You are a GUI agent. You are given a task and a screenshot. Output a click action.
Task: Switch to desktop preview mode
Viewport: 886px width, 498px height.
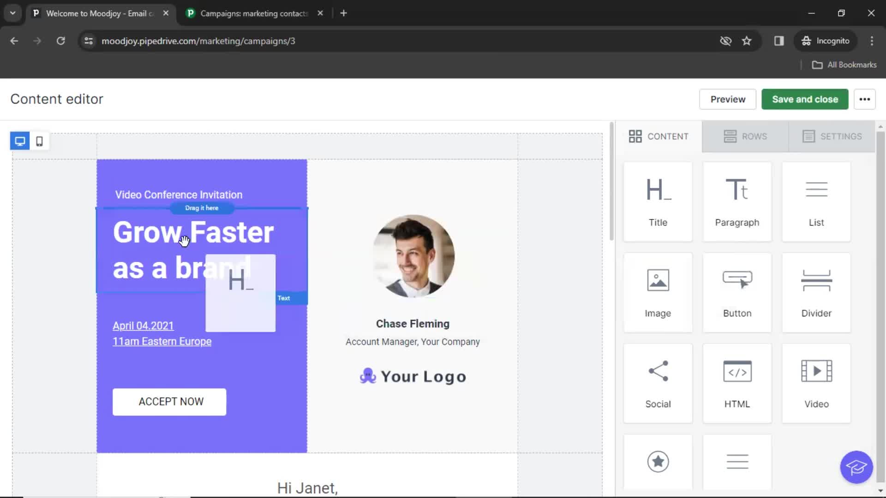click(20, 141)
